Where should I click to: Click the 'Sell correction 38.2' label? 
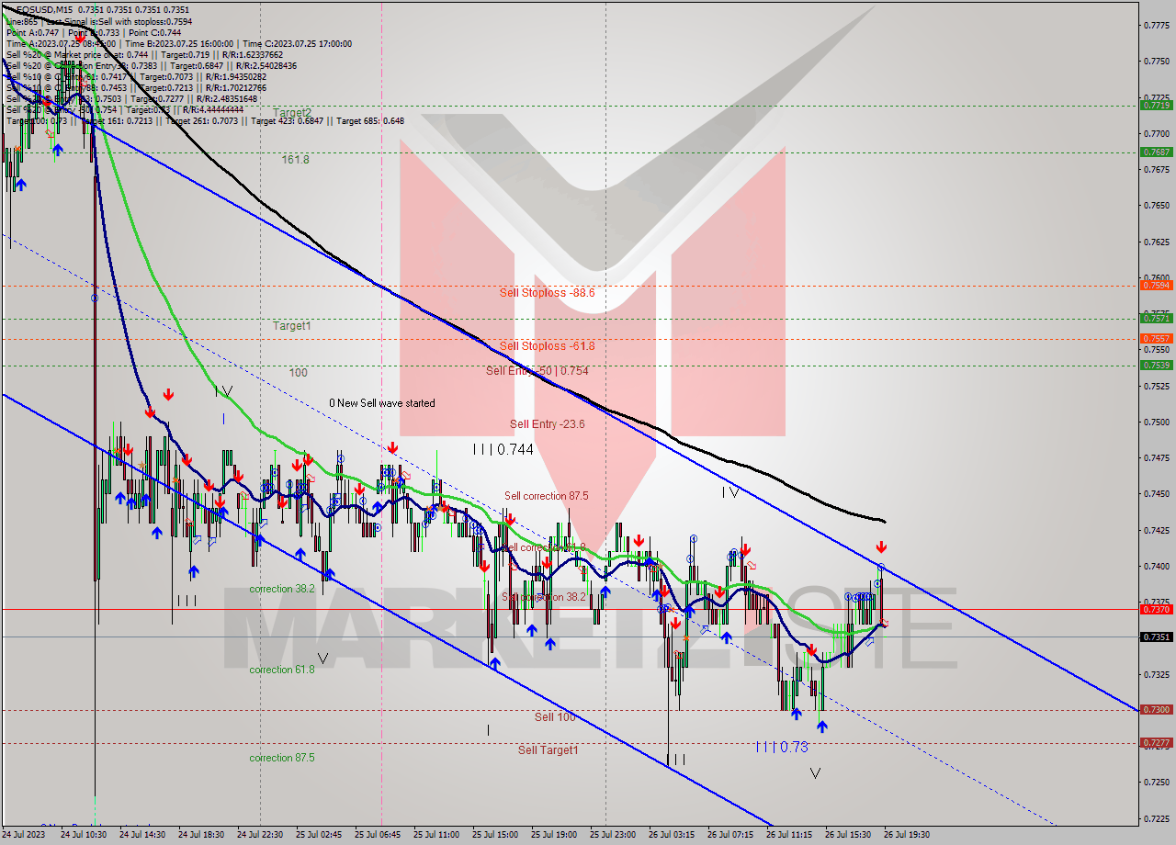tap(544, 597)
